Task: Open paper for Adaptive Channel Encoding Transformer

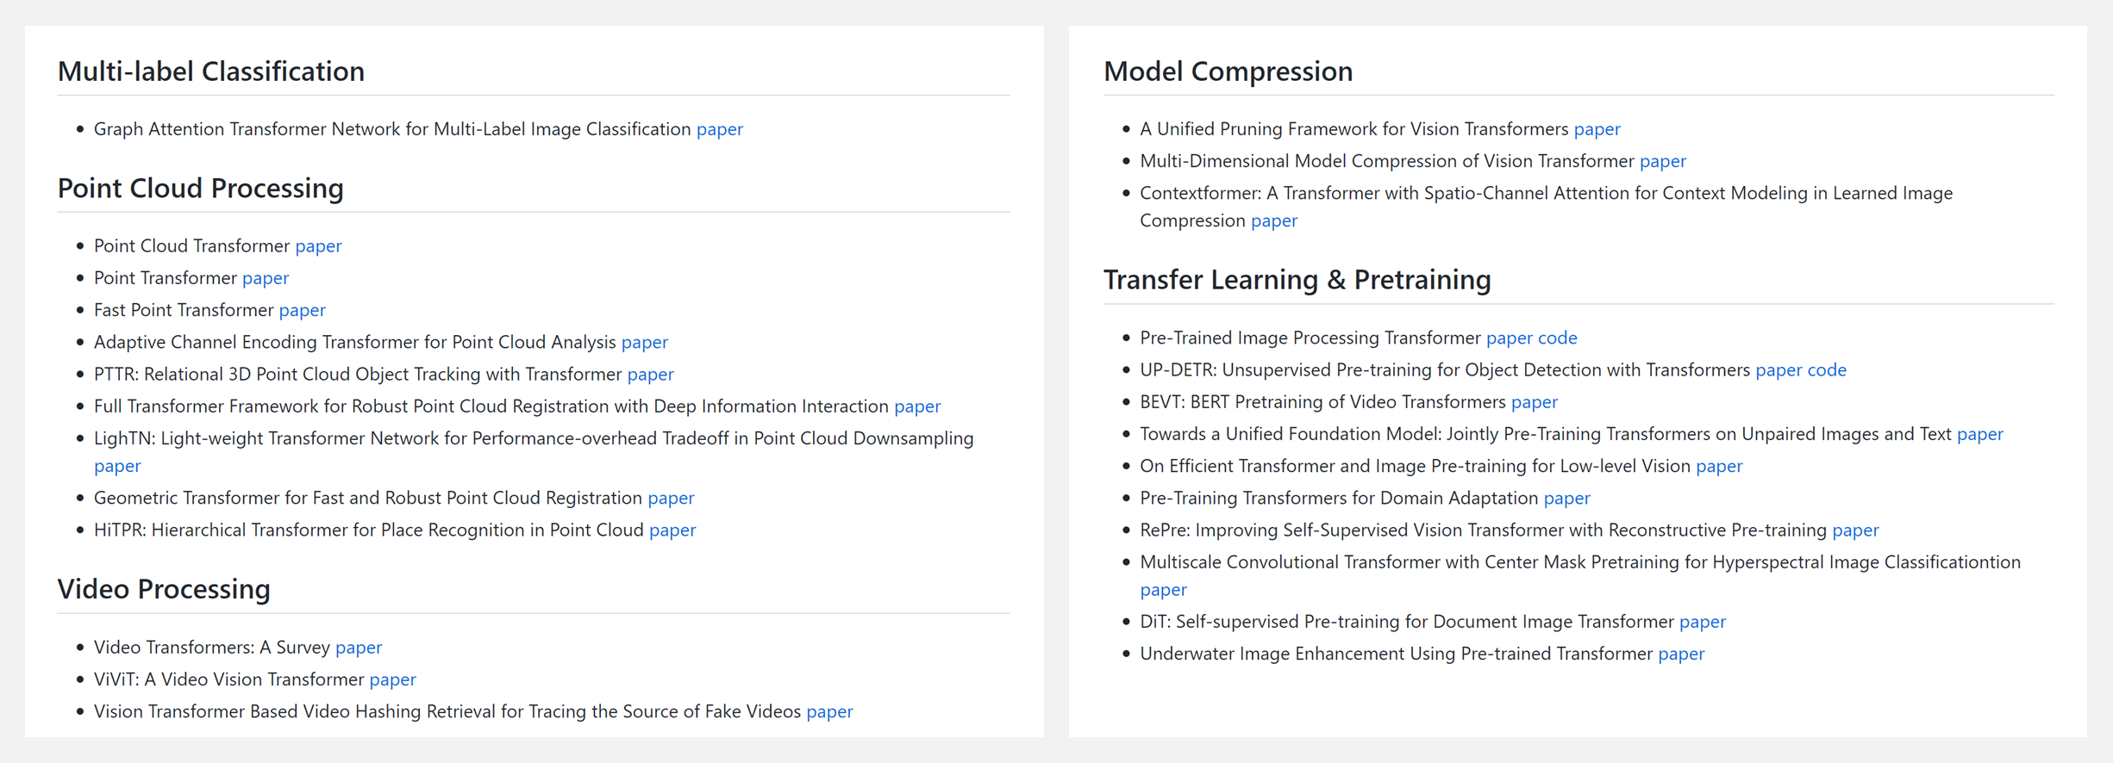Action: [x=644, y=342]
